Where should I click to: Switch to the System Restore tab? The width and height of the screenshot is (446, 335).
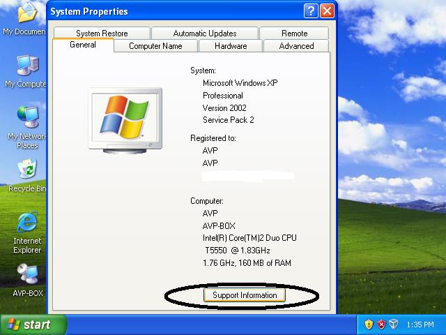[102, 33]
